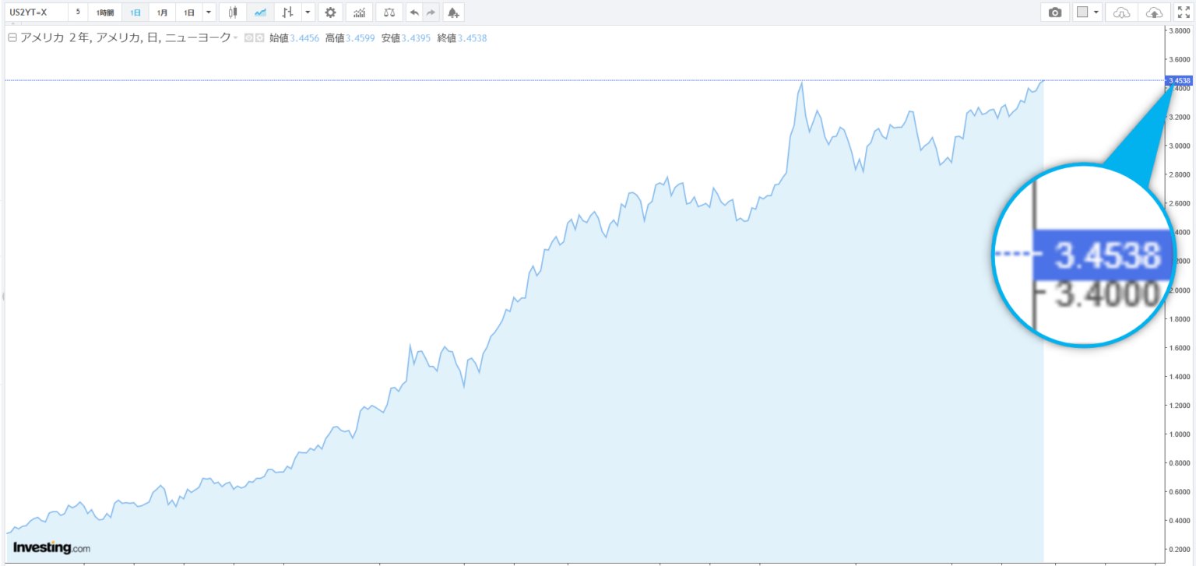Redo the chart action

tap(431, 12)
